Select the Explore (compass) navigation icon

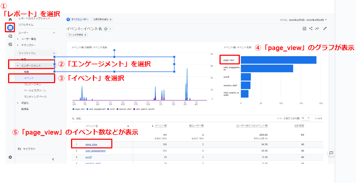click(10, 36)
